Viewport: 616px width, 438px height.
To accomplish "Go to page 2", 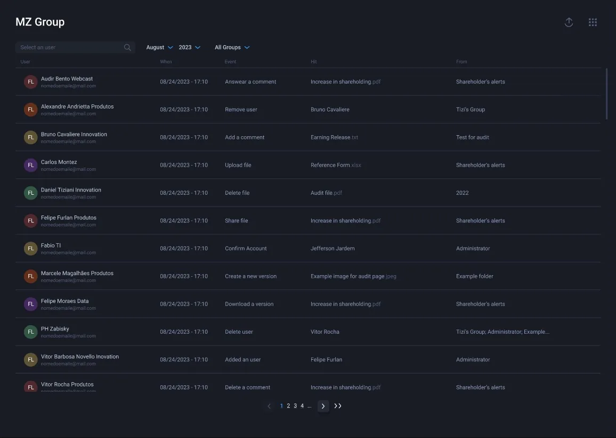I will point(288,406).
